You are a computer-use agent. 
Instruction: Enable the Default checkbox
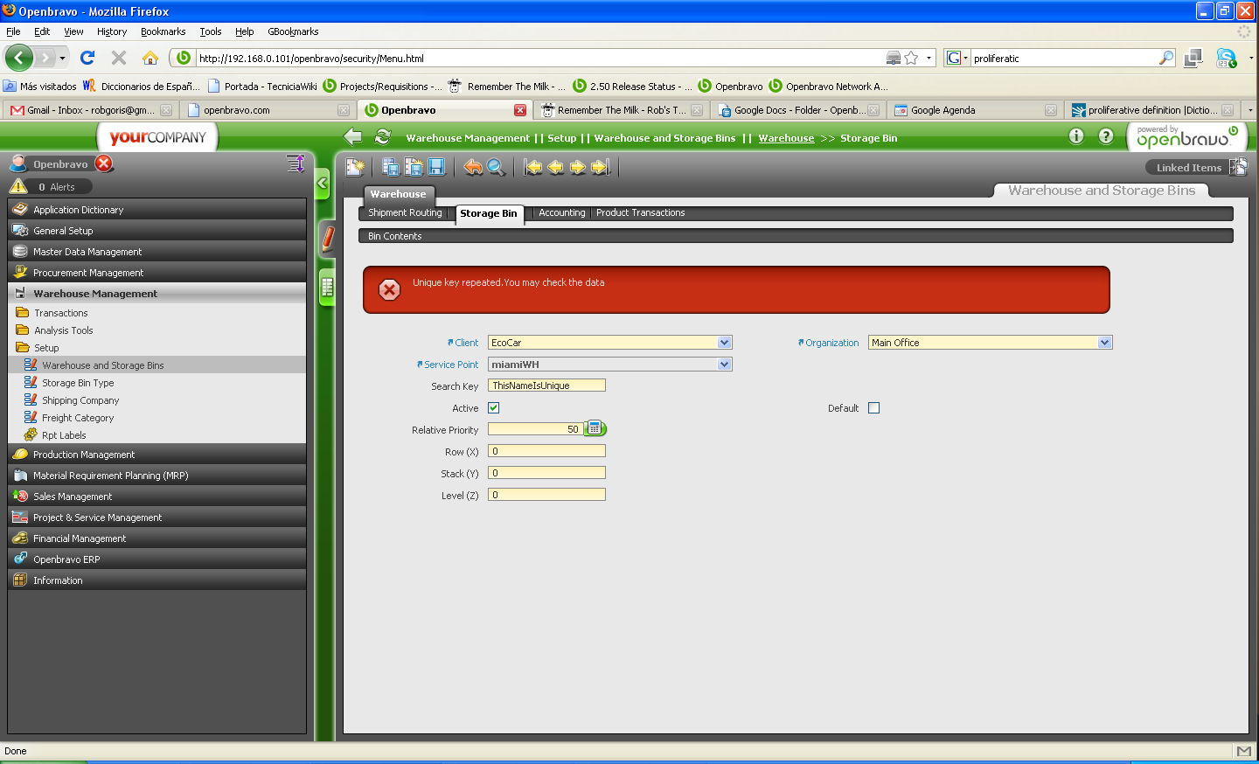coord(873,408)
